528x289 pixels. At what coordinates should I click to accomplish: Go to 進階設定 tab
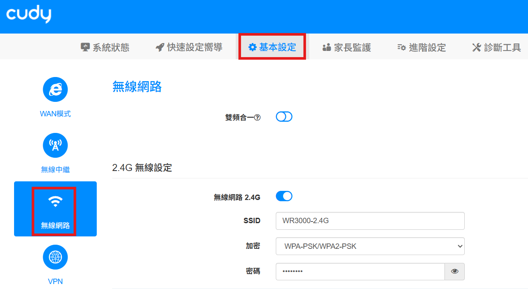421,48
